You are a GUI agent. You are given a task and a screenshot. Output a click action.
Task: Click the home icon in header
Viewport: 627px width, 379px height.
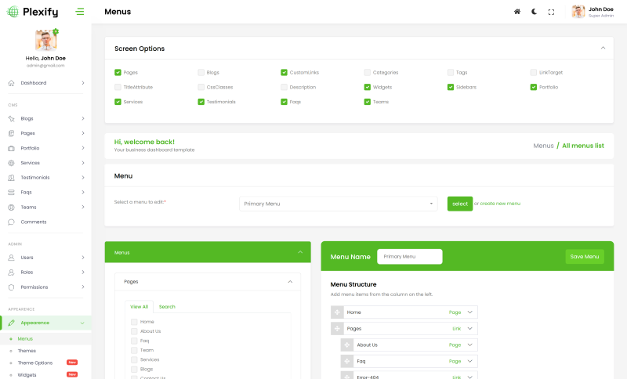516,12
